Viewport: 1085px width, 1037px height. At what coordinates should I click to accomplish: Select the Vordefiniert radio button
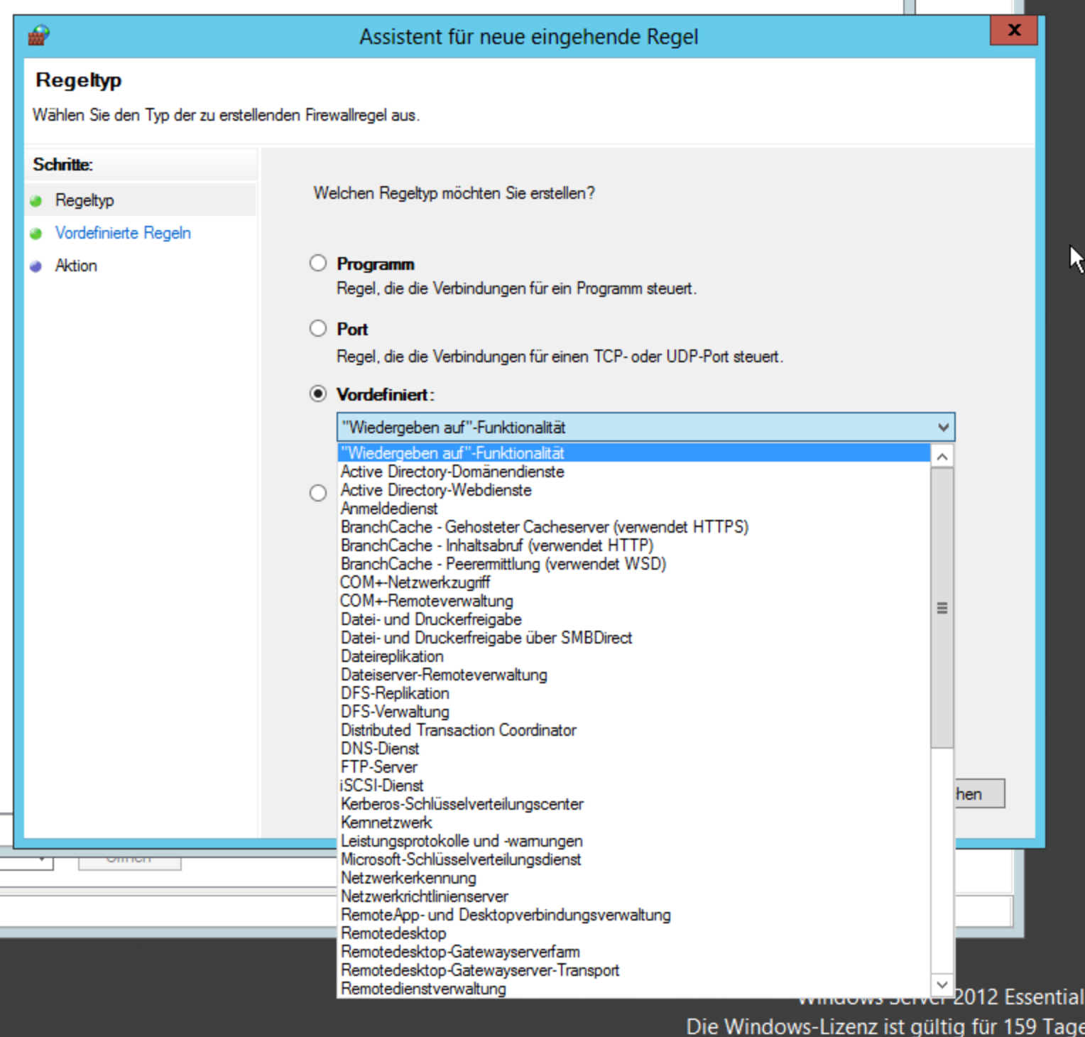318,393
